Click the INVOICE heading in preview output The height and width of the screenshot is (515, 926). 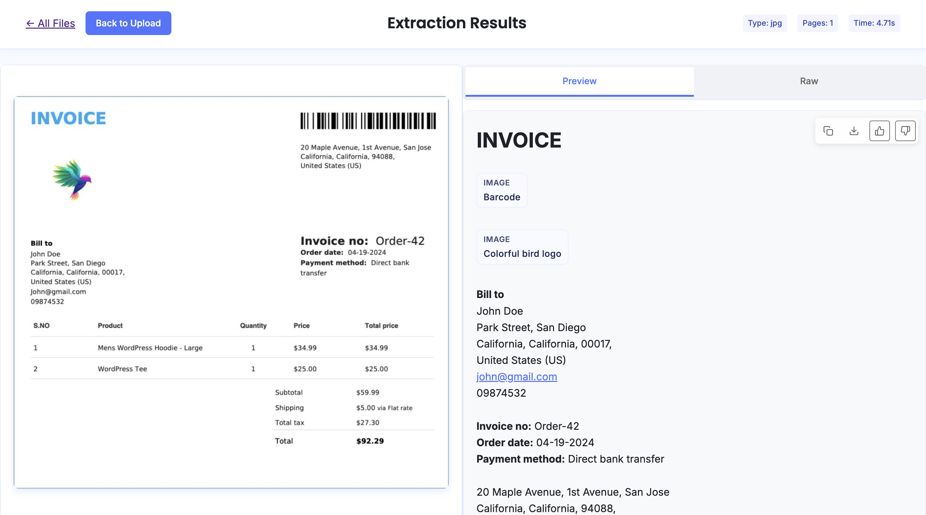(518, 140)
